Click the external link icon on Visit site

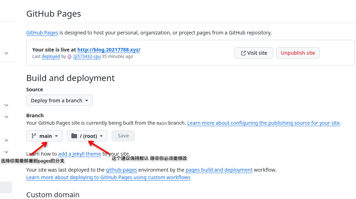(x=243, y=53)
